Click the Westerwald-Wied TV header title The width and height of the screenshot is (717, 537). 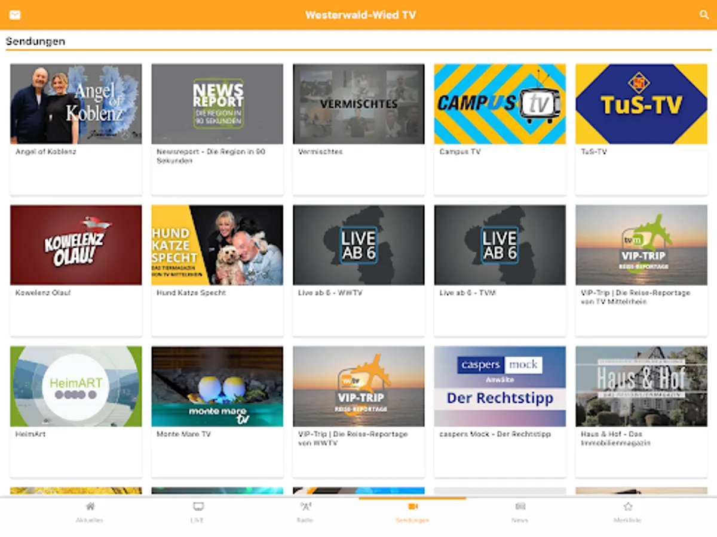pos(360,15)
